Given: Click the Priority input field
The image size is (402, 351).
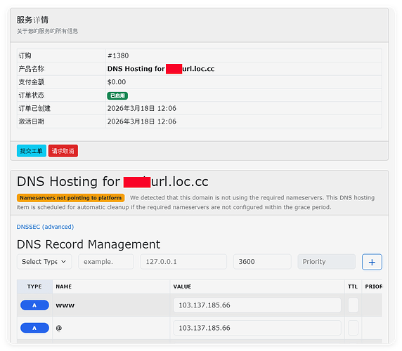Looking at the screenshot, I should pos(326,262).
